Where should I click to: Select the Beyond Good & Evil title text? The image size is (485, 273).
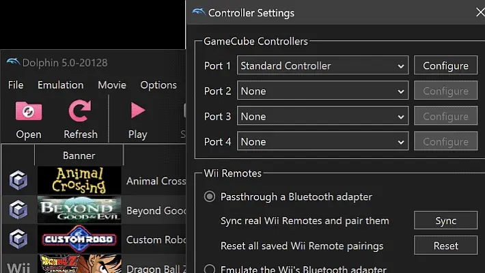coord(156,210)
